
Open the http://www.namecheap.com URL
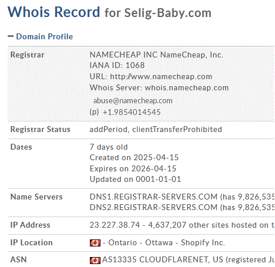(x=161, y=77)
